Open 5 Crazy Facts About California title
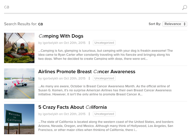192x137 pixels. point(72,107)
